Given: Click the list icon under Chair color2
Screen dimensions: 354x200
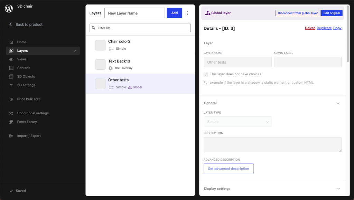Looking at the screenshot, I should (x=111, y=49).
